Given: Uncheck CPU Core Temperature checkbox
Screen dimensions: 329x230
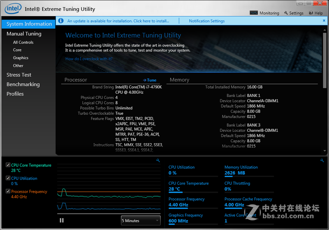Looking at the screenshot, I should coord(8,165).
